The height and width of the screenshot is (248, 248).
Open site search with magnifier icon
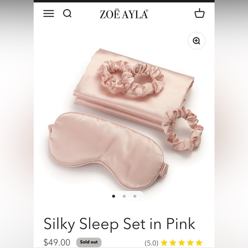(x=68, y=13)
